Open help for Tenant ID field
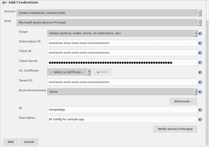 coord(200,82)
